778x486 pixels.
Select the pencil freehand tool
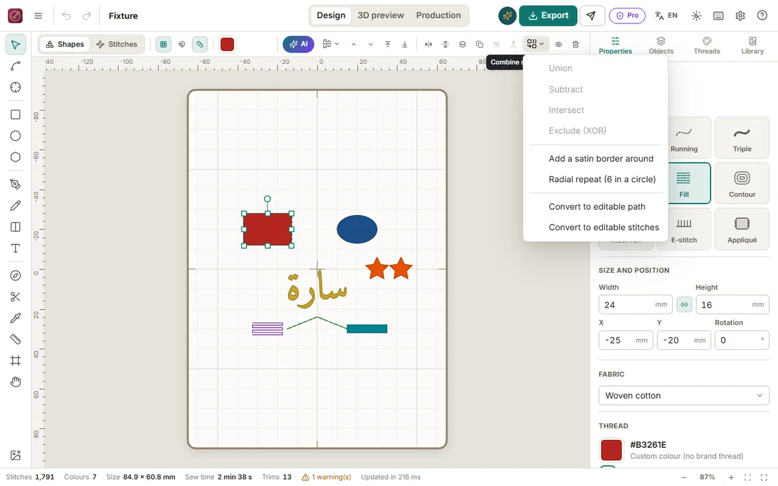[16, 206]
